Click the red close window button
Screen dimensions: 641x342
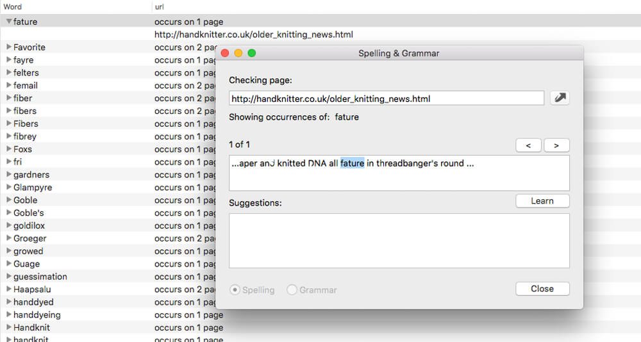tap(225, 53)
